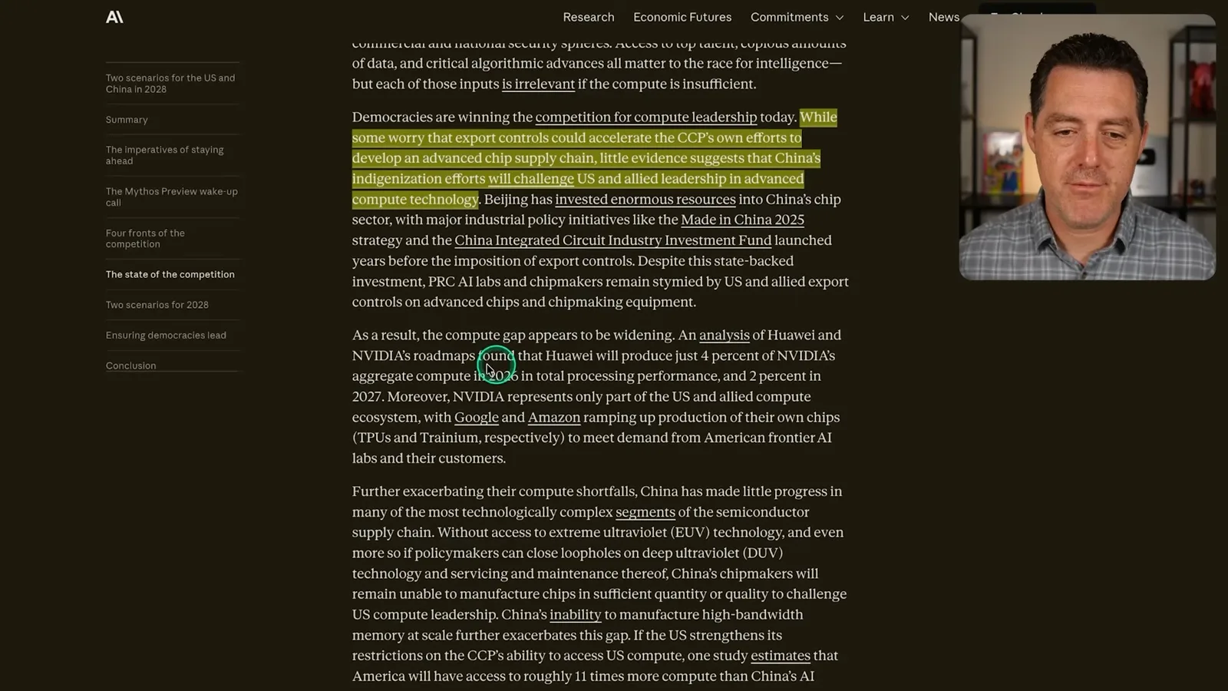Follow the Amazon link
The width and height of the screenshot is (1228, 691).
point(554,418)
